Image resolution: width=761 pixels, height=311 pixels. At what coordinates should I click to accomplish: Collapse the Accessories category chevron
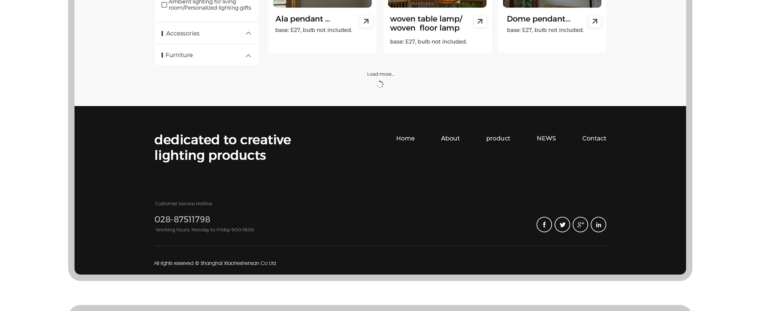[x=249, y=33]
